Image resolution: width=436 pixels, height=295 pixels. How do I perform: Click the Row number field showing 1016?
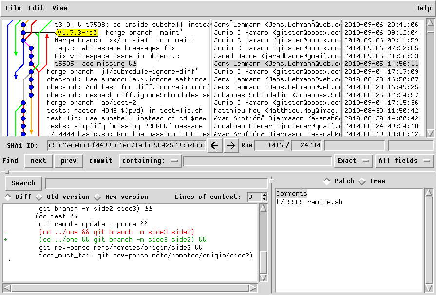pyautogui.click(x=269, y=145)
